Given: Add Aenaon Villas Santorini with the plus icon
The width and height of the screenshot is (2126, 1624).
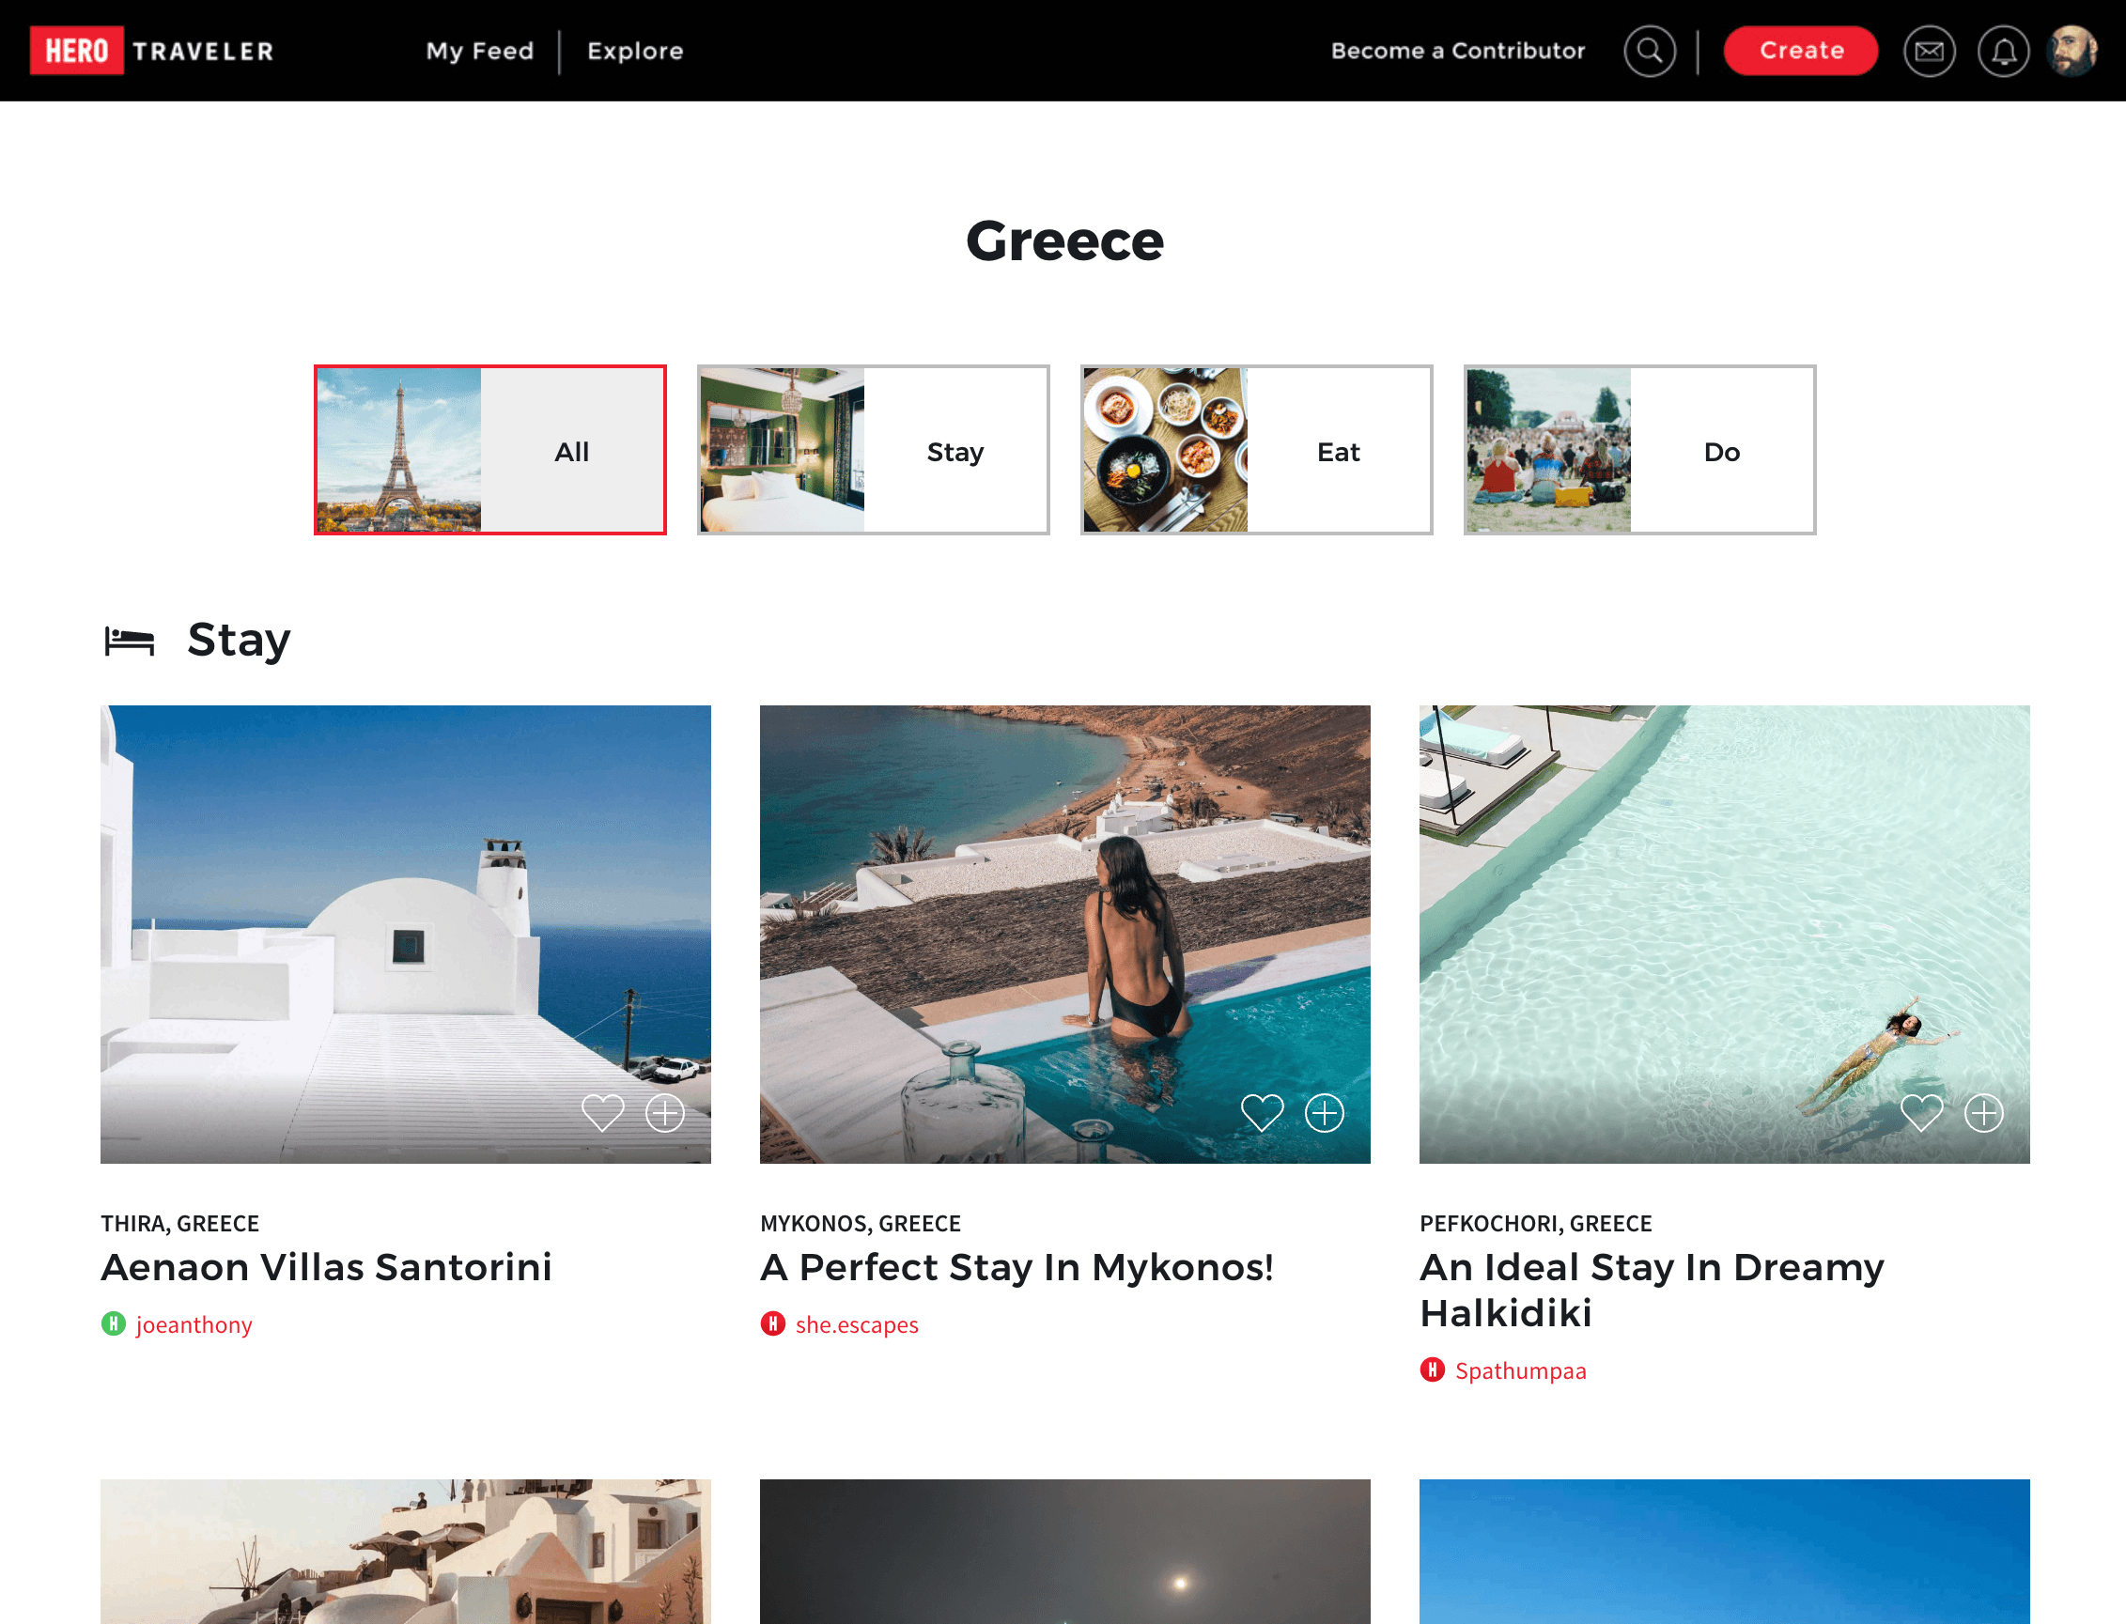Looking at the screenshot, I should [x=665, y=1113].
